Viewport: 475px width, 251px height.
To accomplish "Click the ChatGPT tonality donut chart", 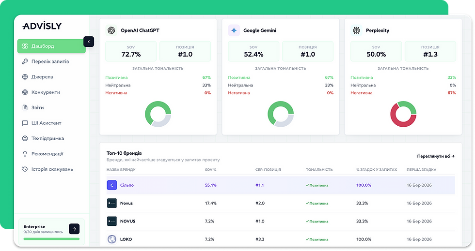I will [x=158, y=114].
